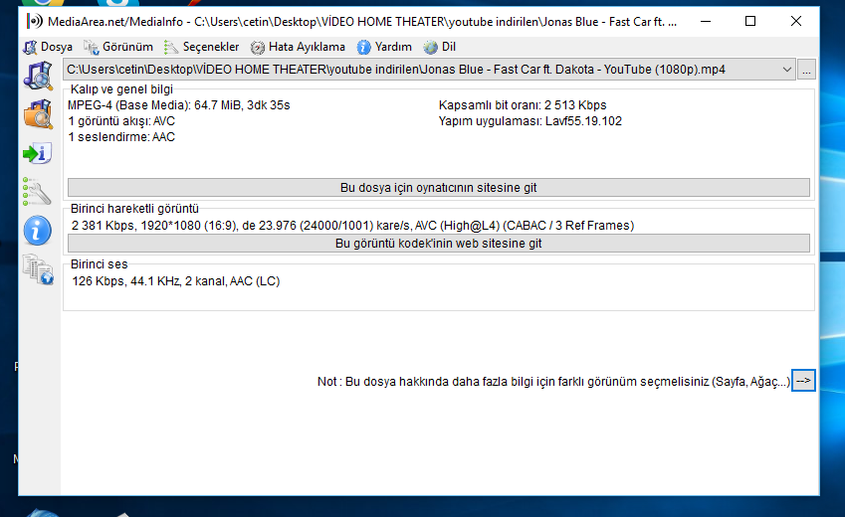Screen dimensions: 845x517
Task: Open the Görünüm menu
Action: click(118, 47)
